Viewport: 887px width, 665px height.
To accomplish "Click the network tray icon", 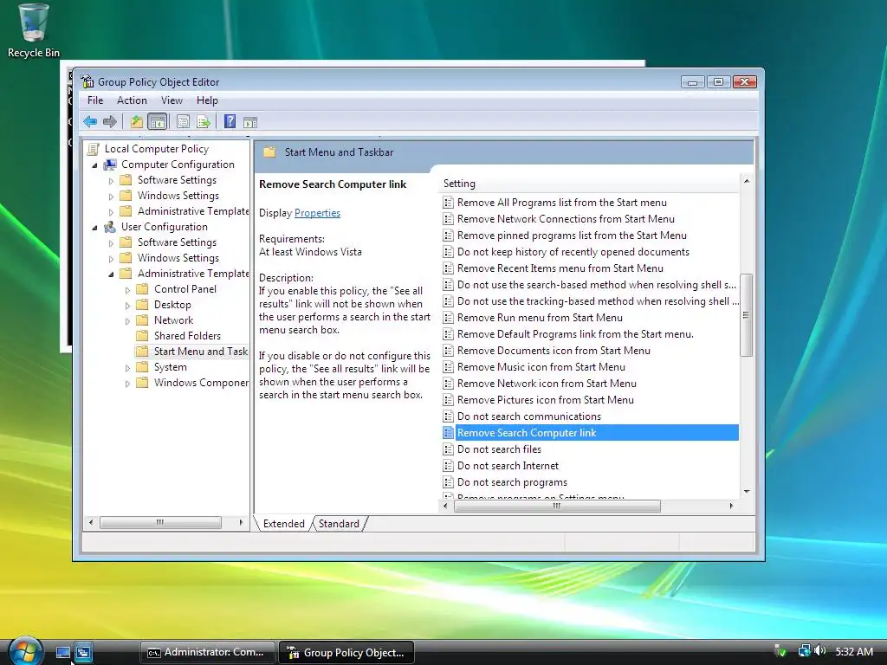I will [x=804, y=651].
